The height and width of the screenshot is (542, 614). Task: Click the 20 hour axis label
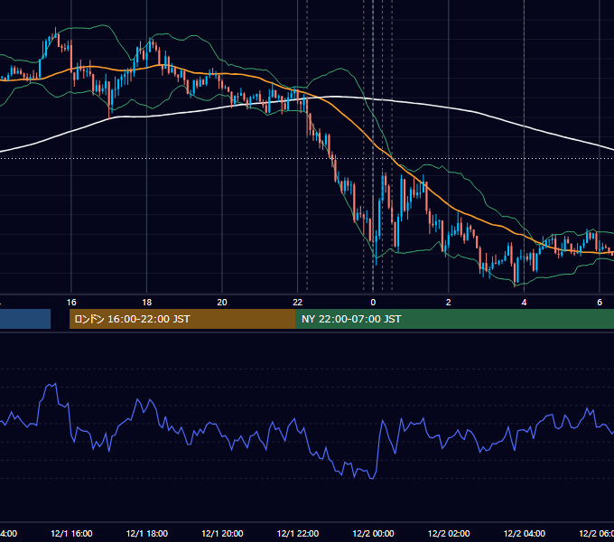[x=222, y=302]
